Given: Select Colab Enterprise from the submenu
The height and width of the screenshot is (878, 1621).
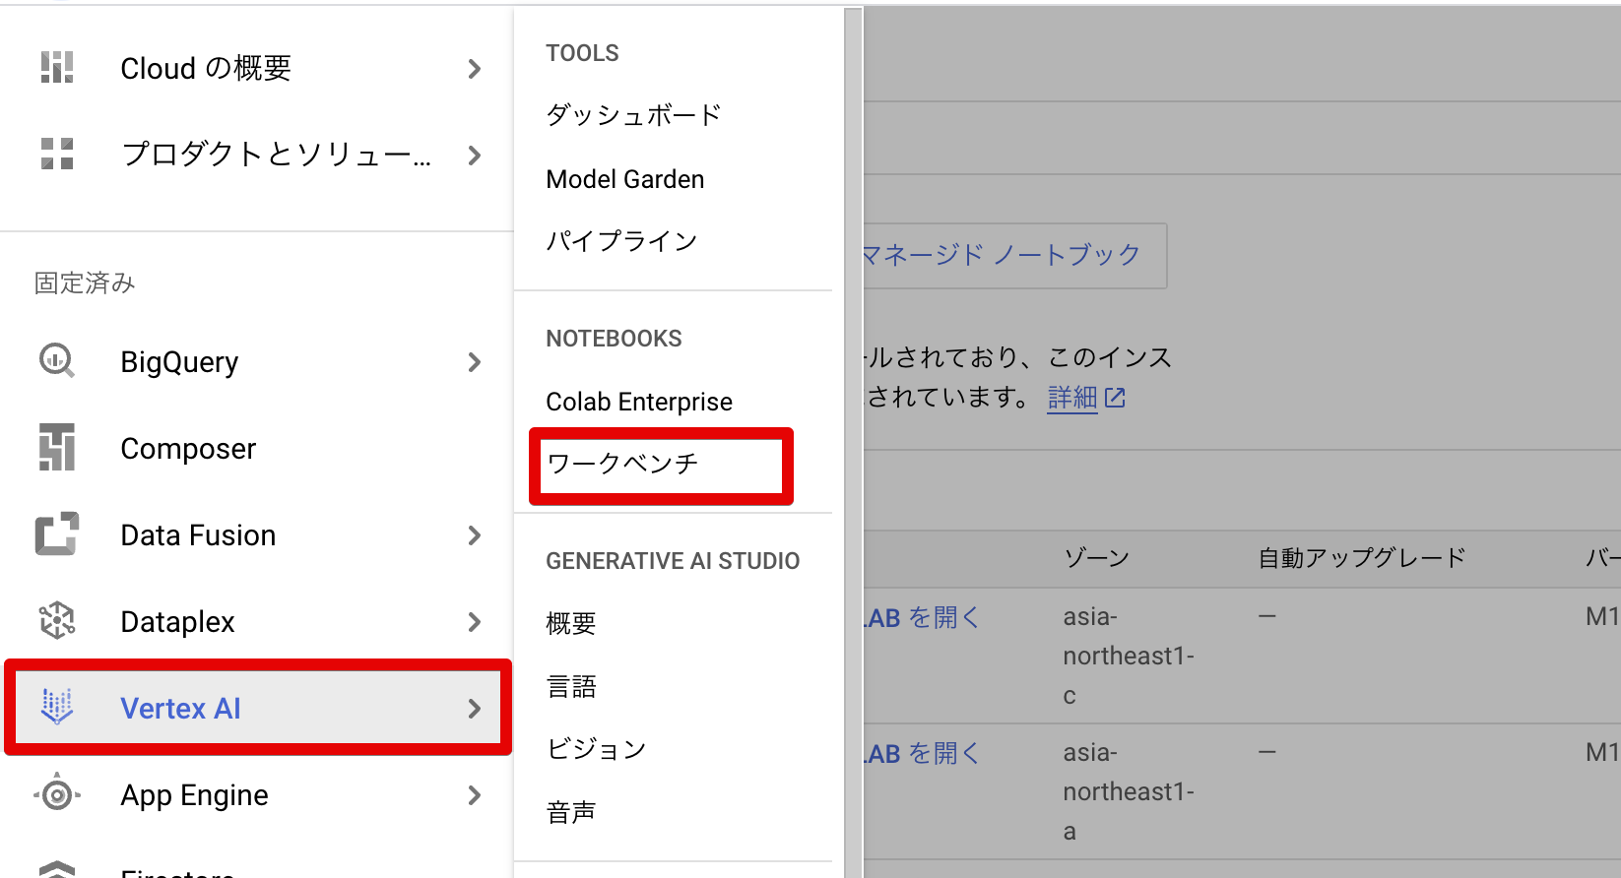Looking at the screenshot, I should tap(639, 402).
